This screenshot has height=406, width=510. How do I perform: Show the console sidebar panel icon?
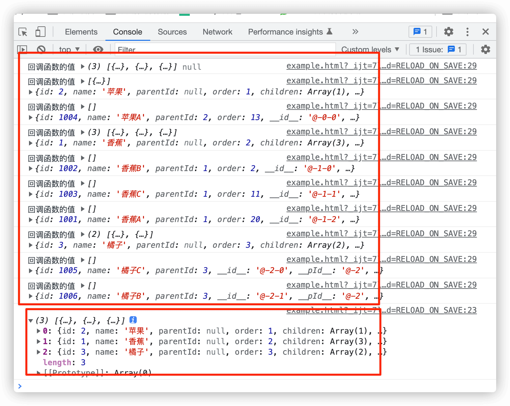(x=22, y=50)
